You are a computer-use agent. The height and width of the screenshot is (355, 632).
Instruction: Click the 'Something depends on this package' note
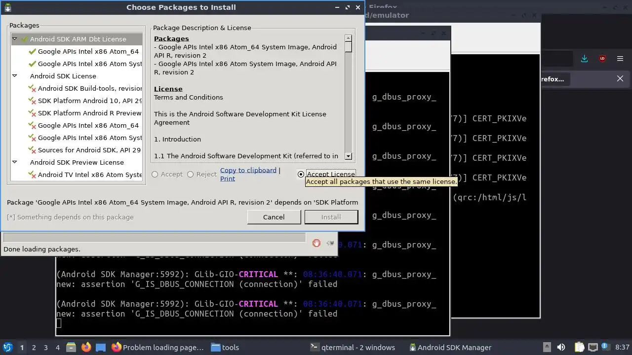pos(70,217)
